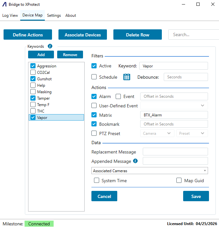
Task: Click the Appended Message info icon
Action: pyautogui.click(x=135, y=161)
